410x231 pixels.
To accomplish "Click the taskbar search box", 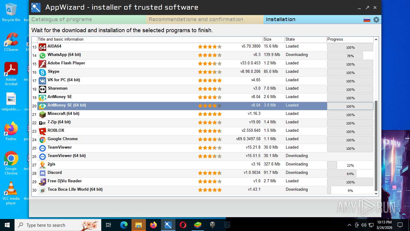I will coord(58,225).
